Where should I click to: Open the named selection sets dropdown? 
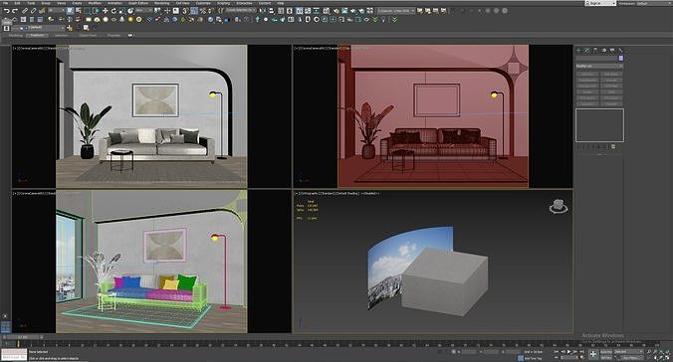pyautogui.click(x=241, y=10)
